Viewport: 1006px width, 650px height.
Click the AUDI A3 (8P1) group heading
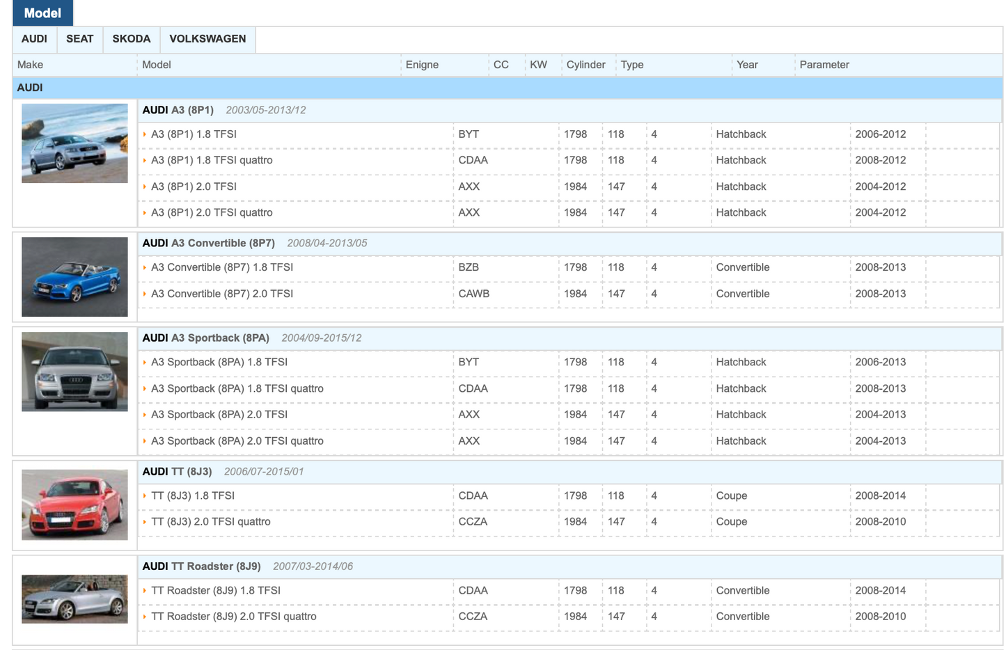(178, 110)
